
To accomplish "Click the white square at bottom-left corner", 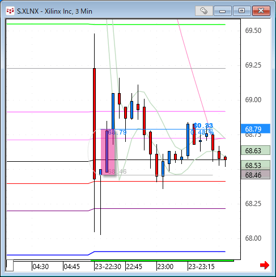I will 10,266.
